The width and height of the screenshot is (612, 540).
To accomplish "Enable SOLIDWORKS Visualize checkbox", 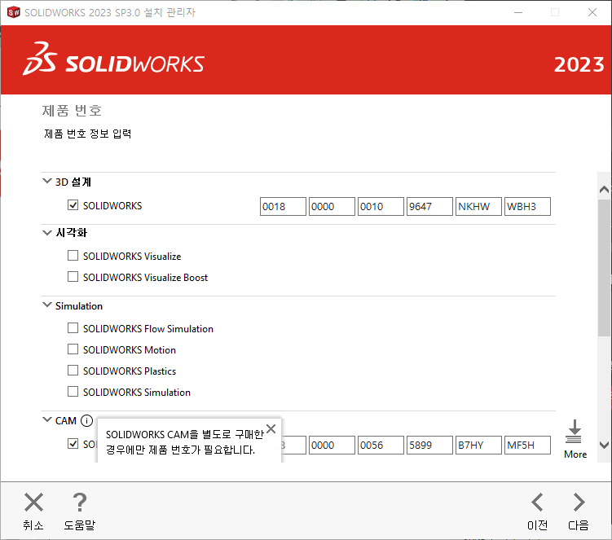I will (x=73, y=256).
